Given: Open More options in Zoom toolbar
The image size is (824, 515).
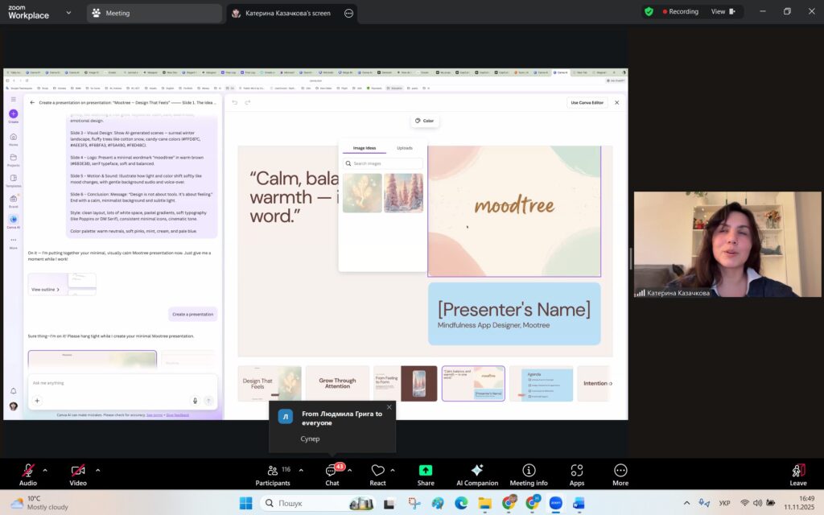Looking at the screenshot, I should (620, 471).
